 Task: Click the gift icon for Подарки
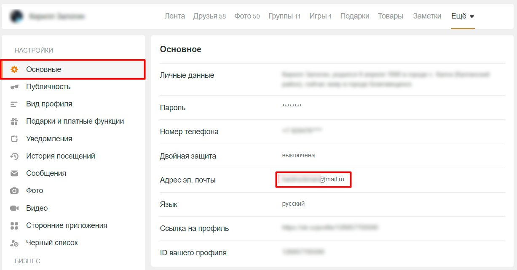click(14, 122)
